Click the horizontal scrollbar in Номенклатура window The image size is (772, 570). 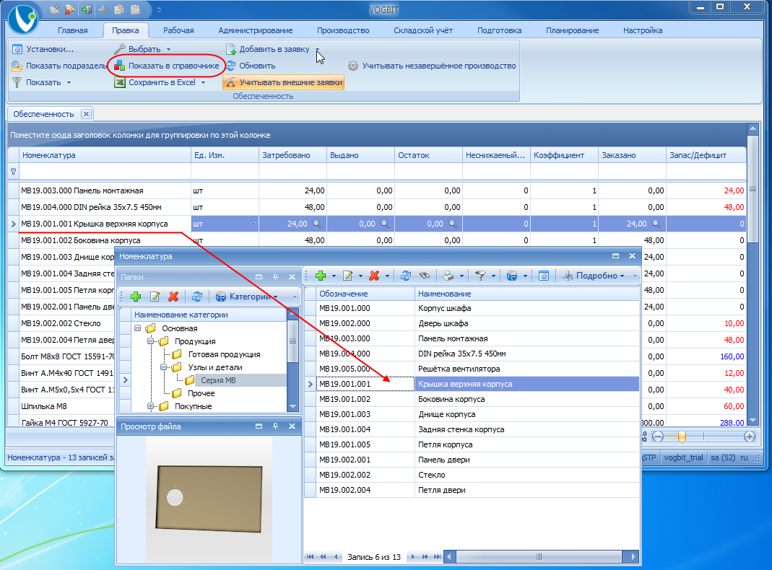coord(539,557)
